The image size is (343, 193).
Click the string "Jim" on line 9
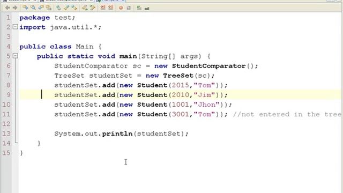coord(204,95)
